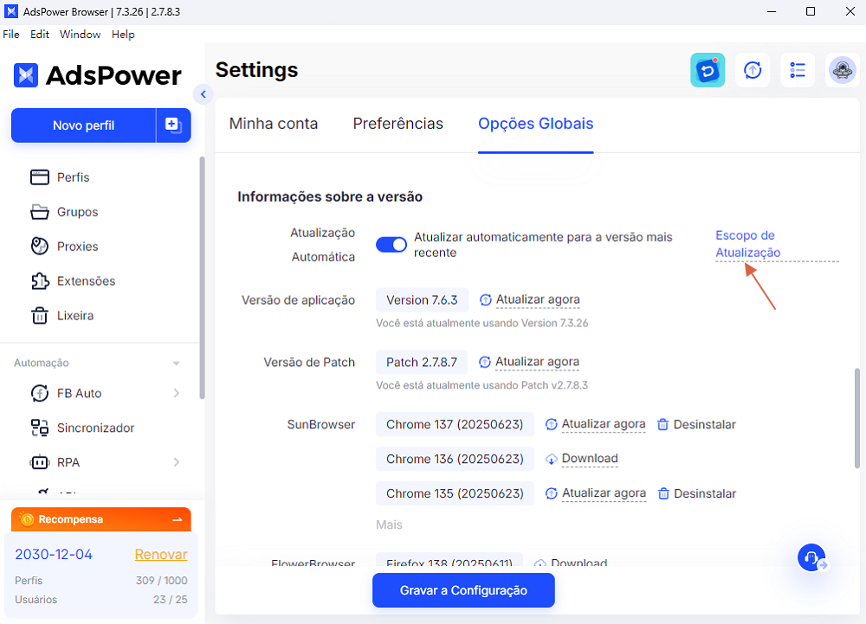This screenshot has height=624, width=866.
Task: Click the settings page vertical scrollbar
Action: point(857,418)
